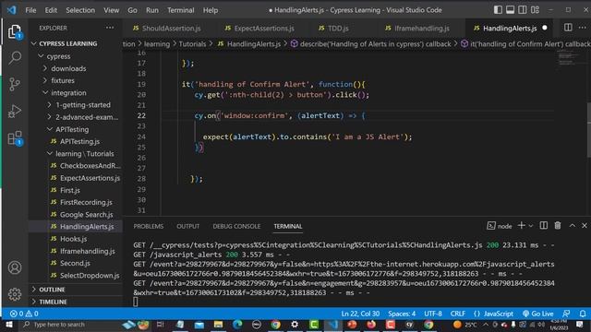Maximize the panel size chevron
This screenshot has height=332, width=591.
pos(573,225)
